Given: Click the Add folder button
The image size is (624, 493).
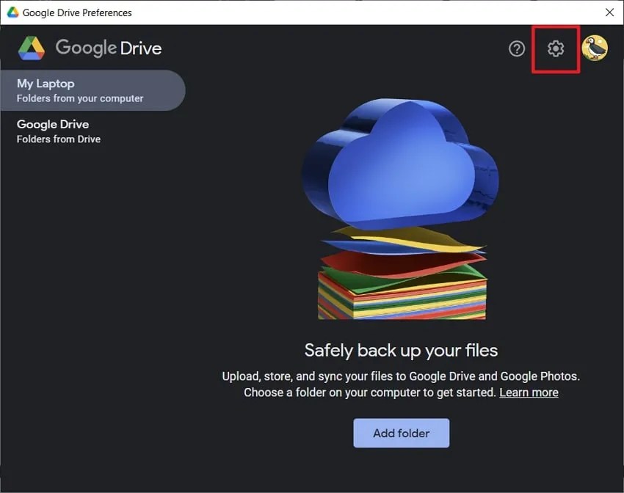Looking at the screenshot, I should tap(401, 433).
